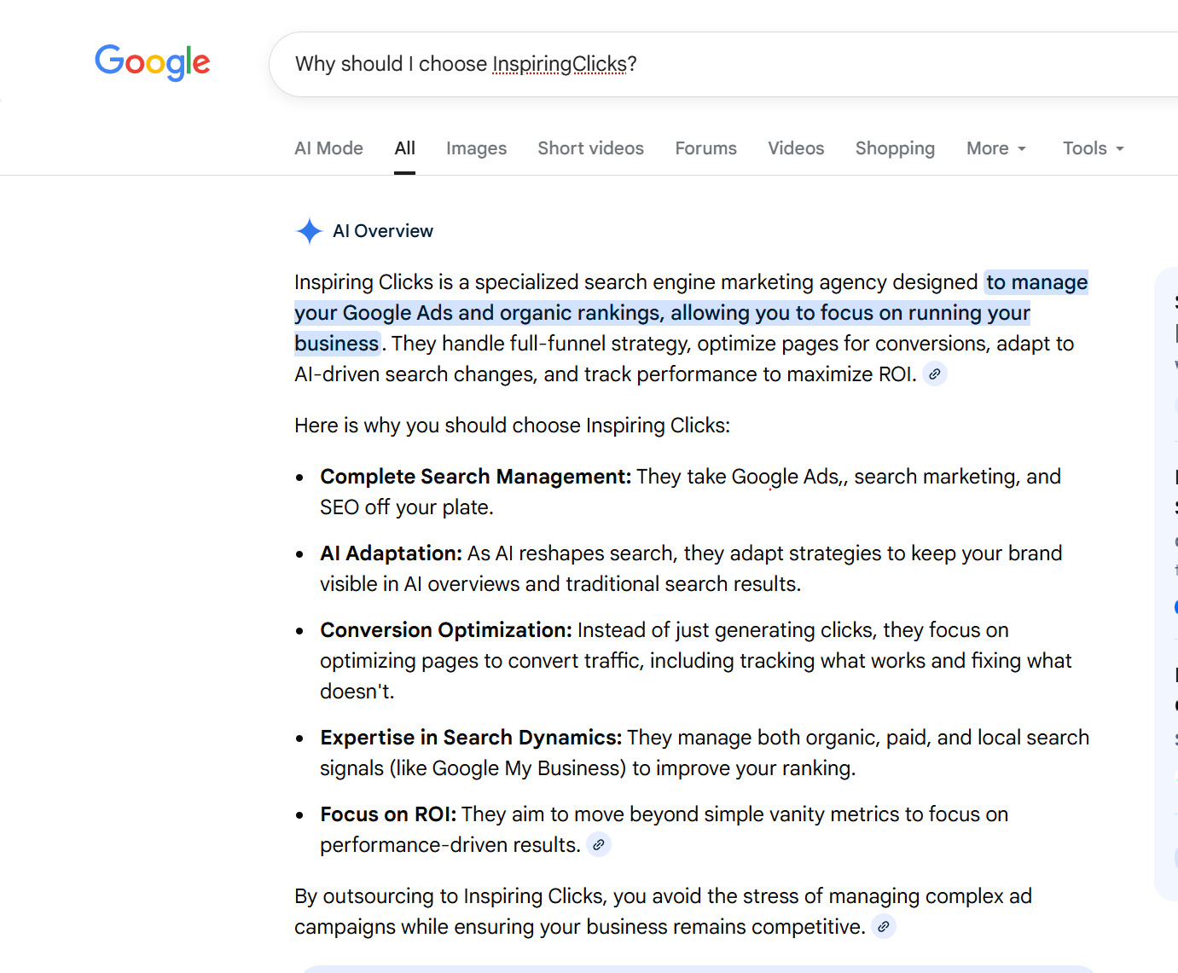Click the "AI Overview" heading text
This screenshot has width=1178, height=973.
coord(383,231)
